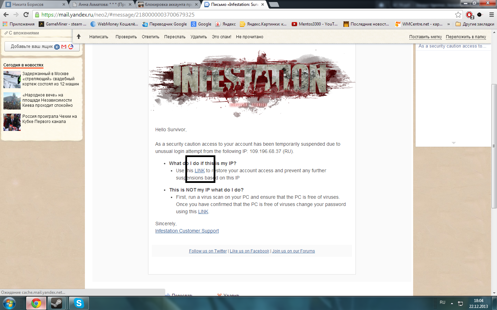The height and width of the screenshot is (310, 497).
Task: Click the up arrow icon in the mail toolbar
Action: 79,37
